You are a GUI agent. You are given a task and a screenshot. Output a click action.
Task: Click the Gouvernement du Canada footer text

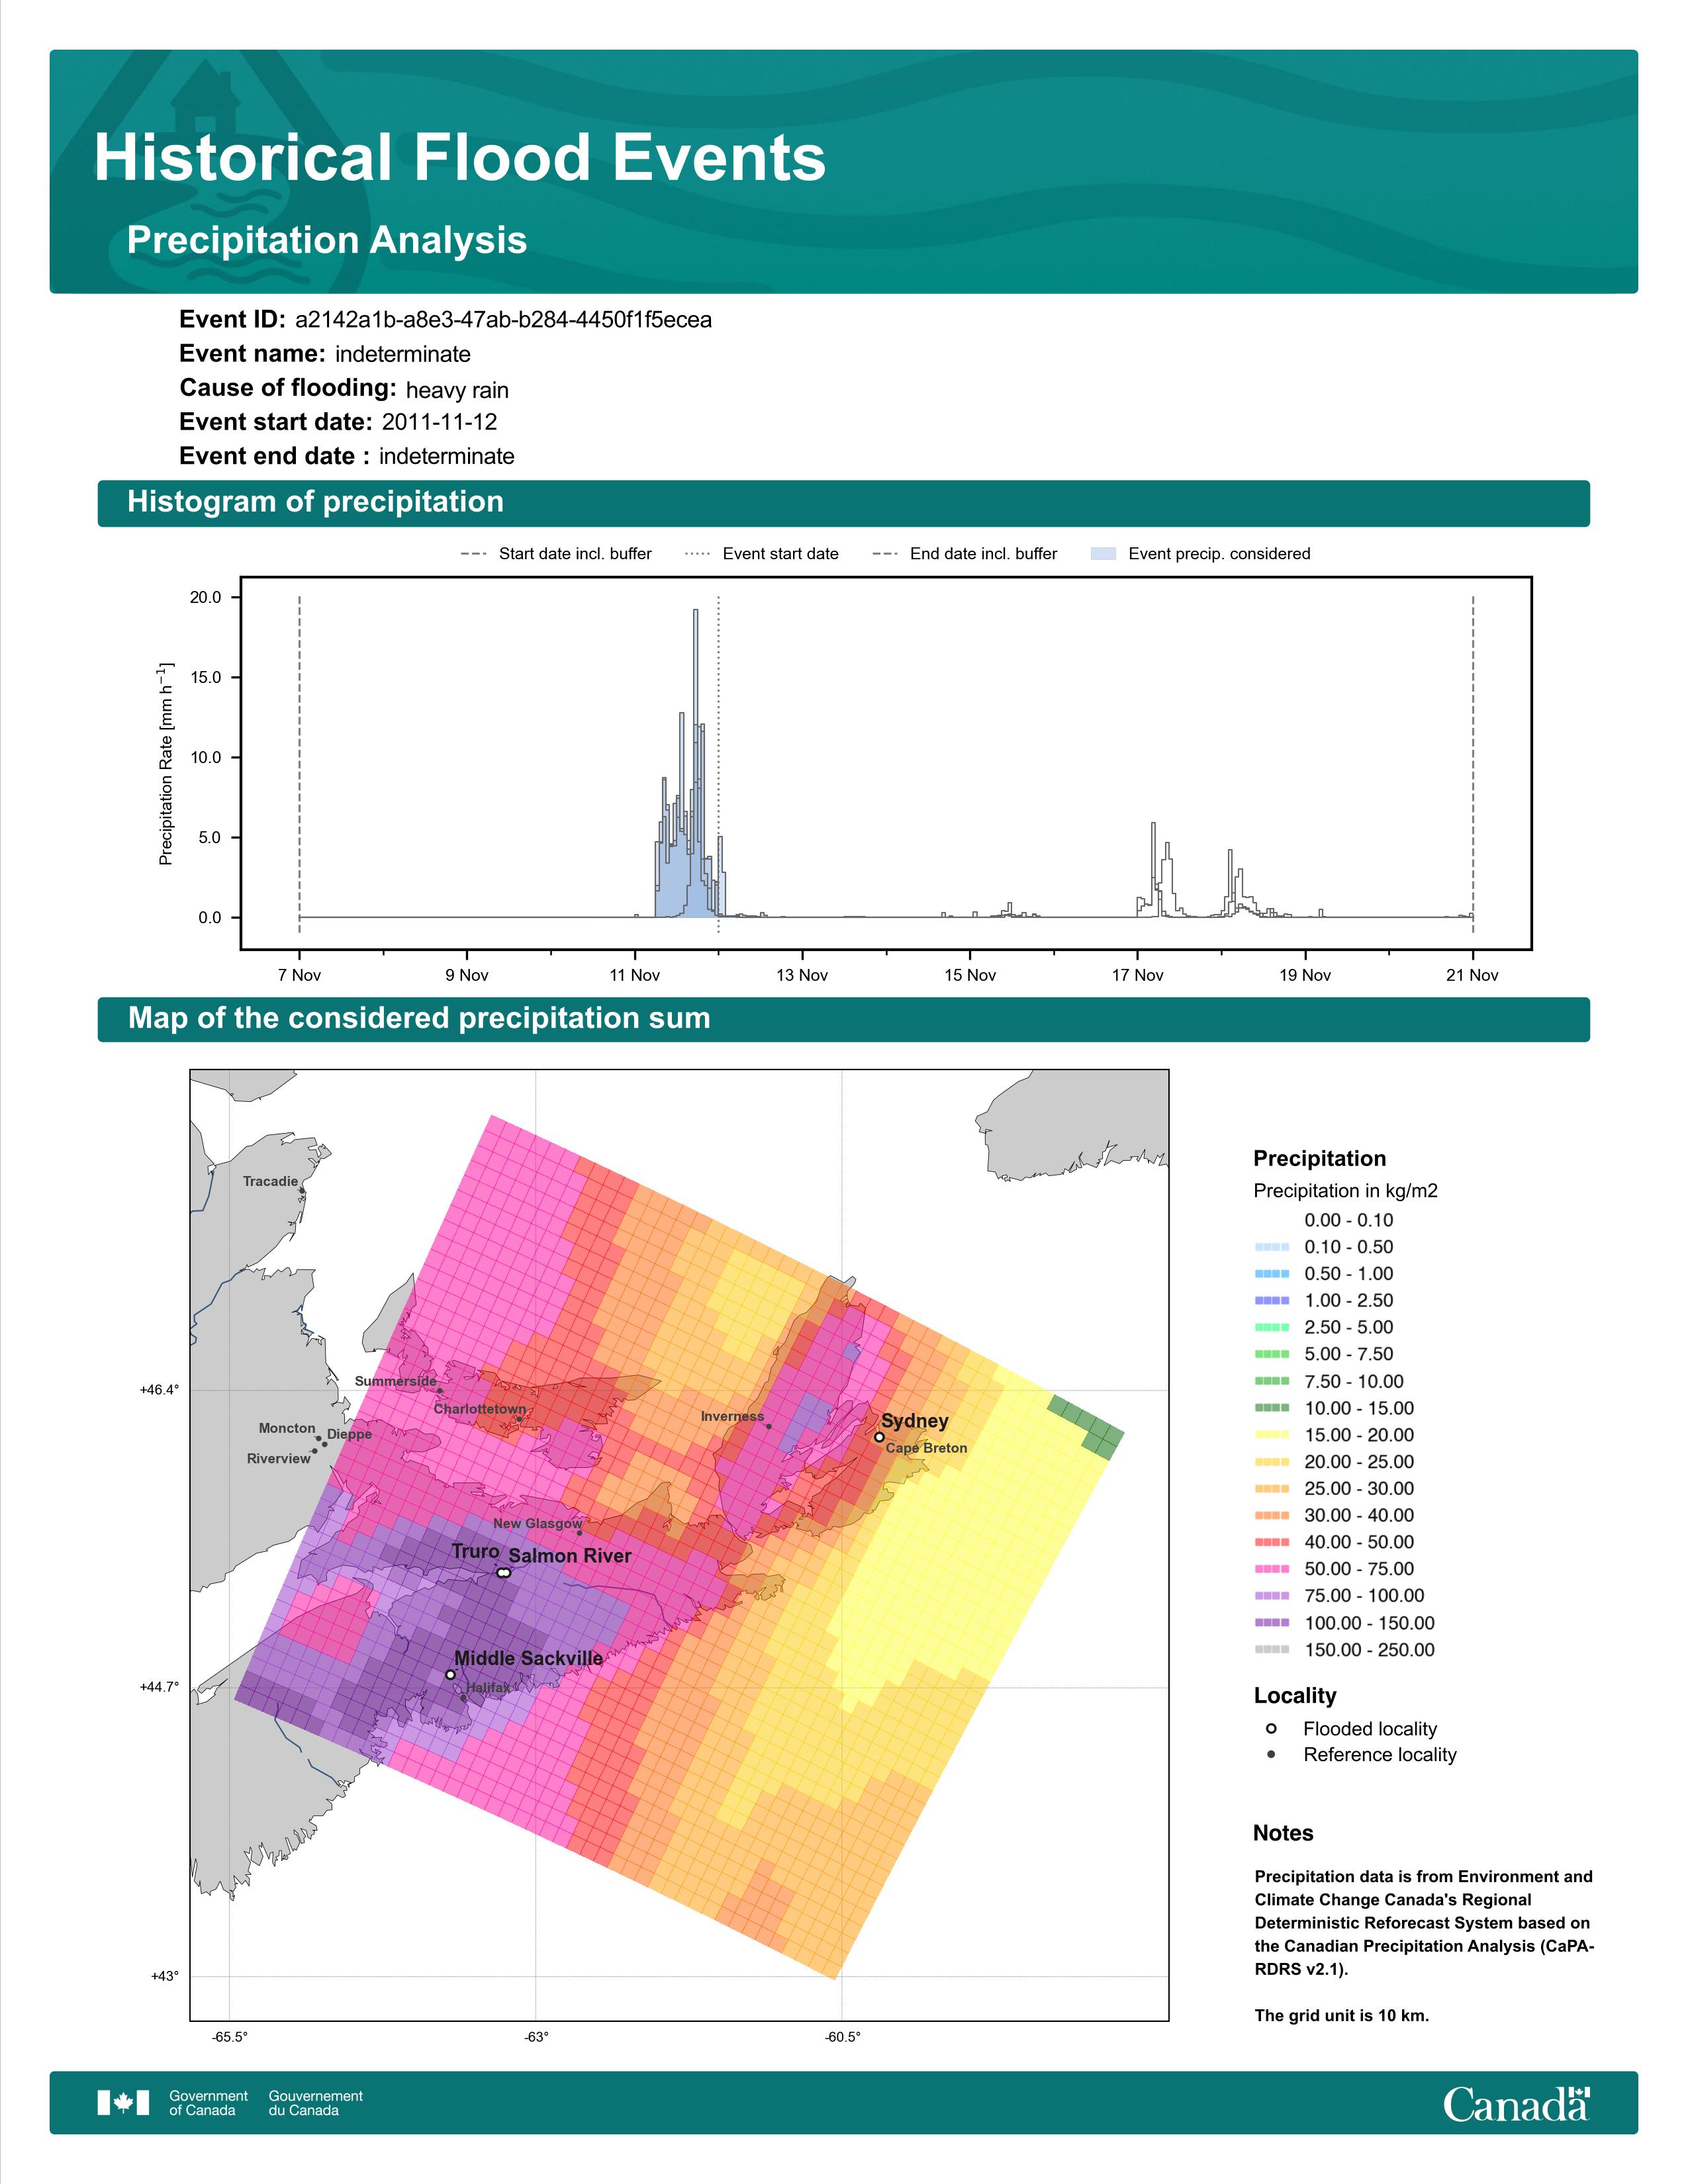315,2103
